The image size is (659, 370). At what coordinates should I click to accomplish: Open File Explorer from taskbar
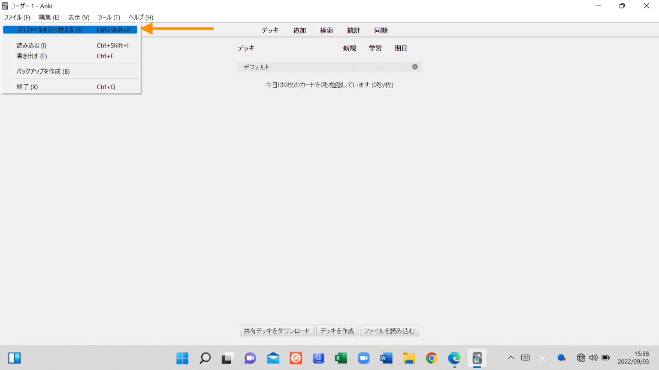[409, 358]
